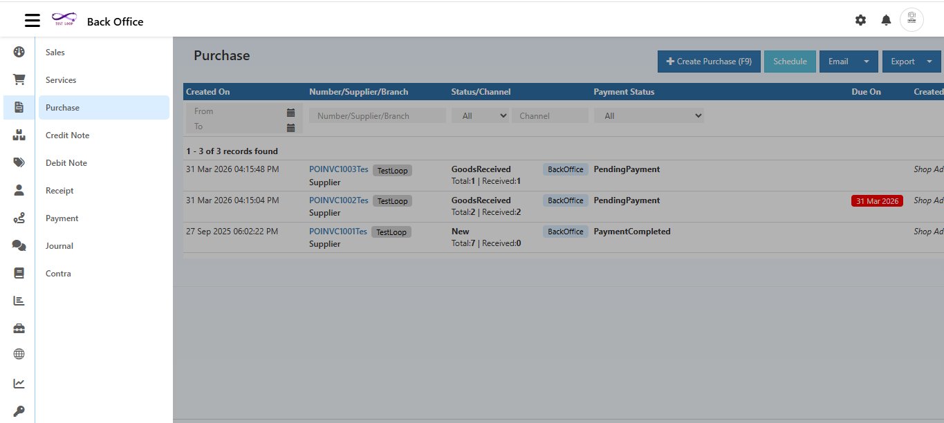Open the dashboard gauge sidebar icon
This screenshot has height=423, width=944.
pos(19,52)
